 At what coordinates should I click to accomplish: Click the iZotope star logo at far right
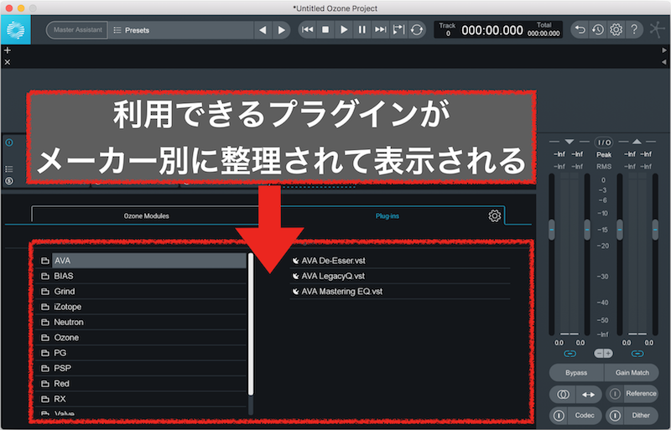click(658, 29)
